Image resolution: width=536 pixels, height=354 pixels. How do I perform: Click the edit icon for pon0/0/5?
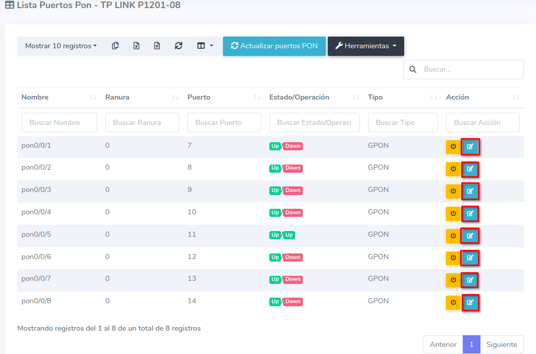pyautogui.click(x=470, y=236)
